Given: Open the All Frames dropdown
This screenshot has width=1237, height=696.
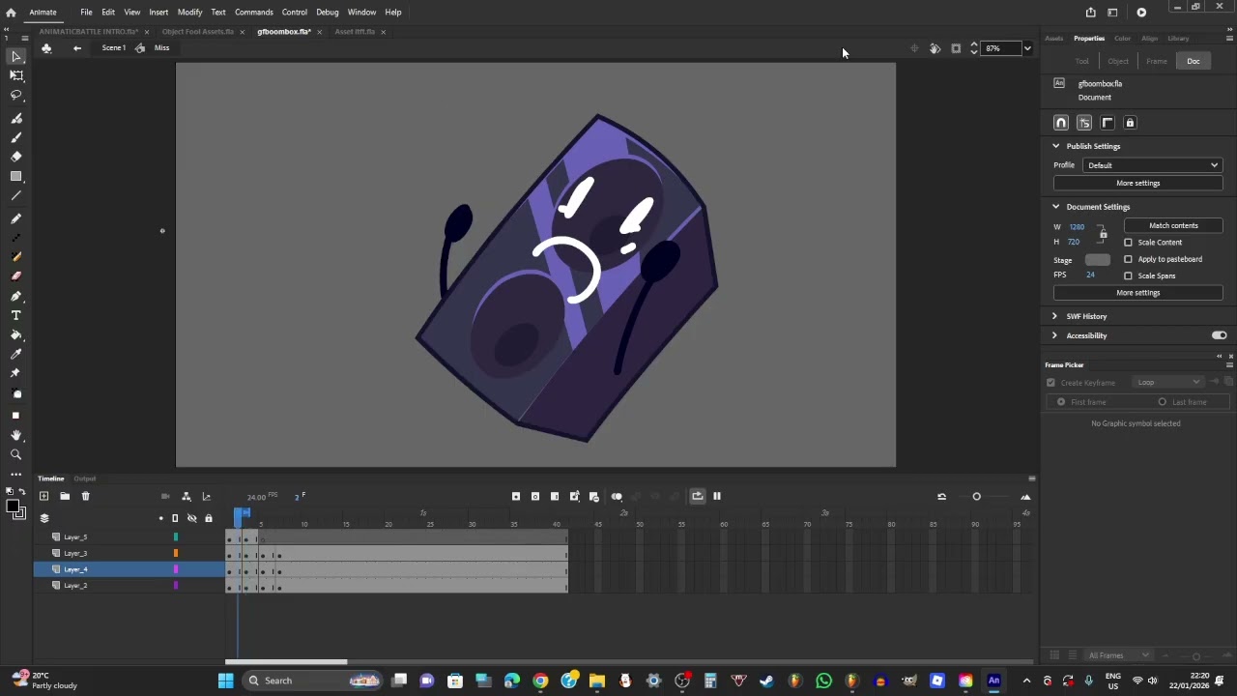Looking at the screenshot, I should [1118, 655].
